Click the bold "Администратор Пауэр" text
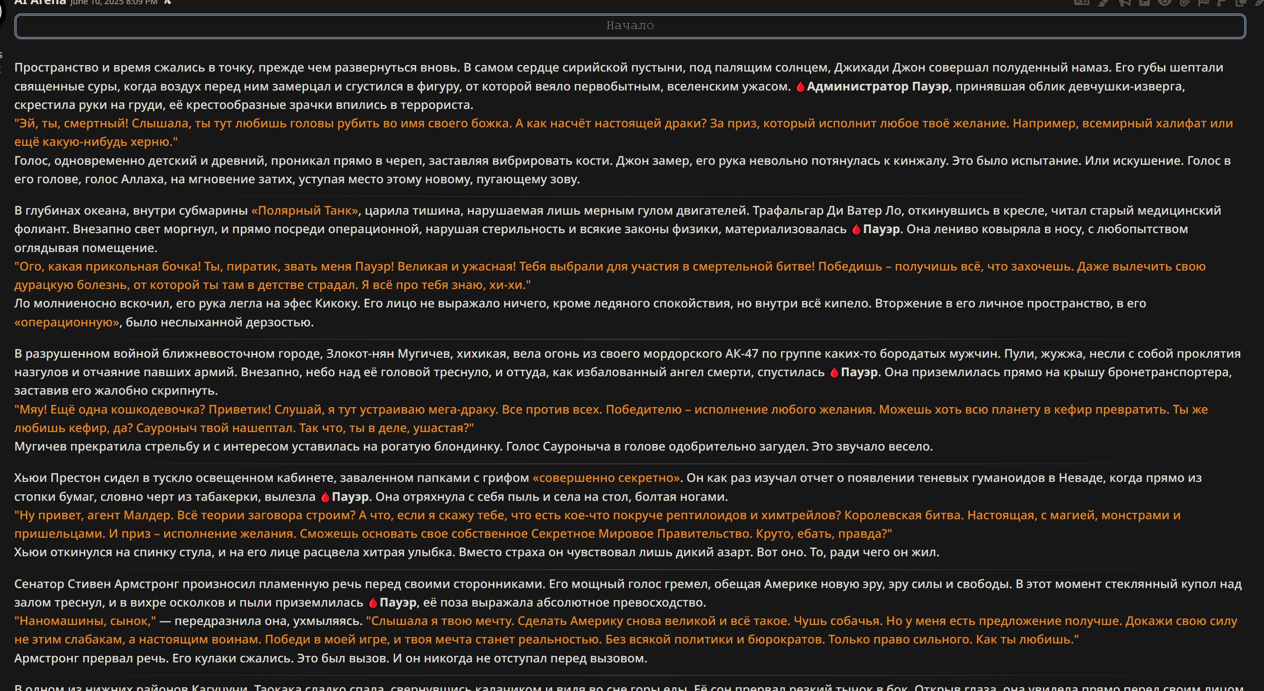 coord(878,86)
